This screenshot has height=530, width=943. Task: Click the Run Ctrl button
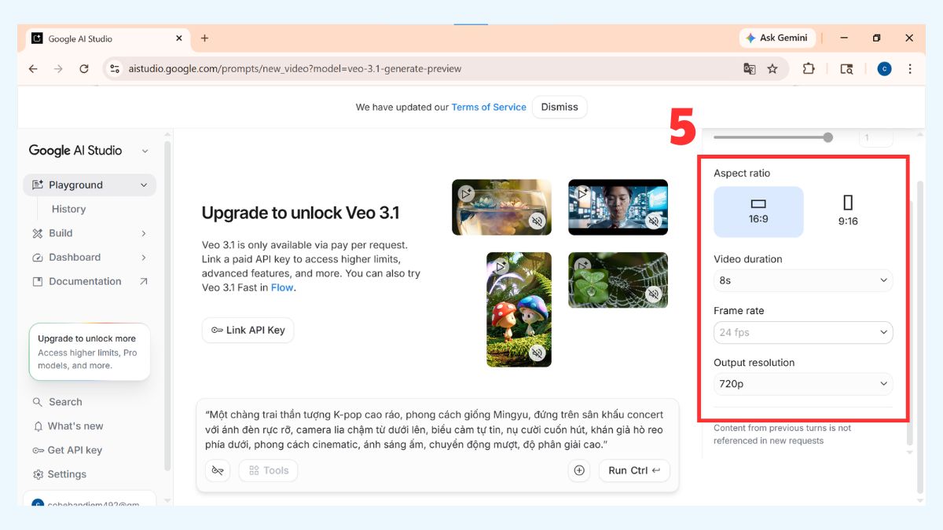[x=634, y=470]
